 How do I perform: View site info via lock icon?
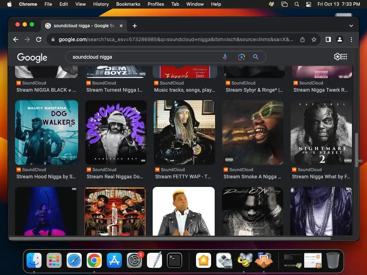pyautogui.click(x=53, y=39)
